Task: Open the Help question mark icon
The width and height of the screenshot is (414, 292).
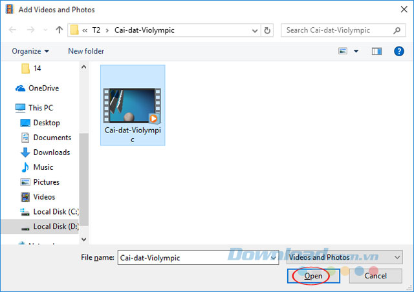Action: click(x=399, y=51)
